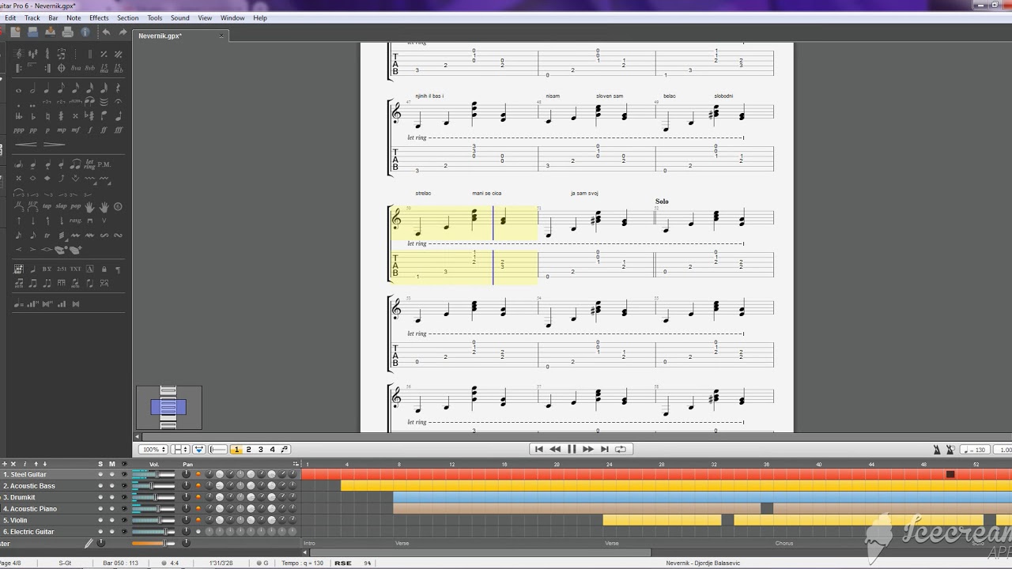The image size is (1012, 569).
Task: Toggle RSE indicator for Electric Guitar track
Action: (198, 532)
